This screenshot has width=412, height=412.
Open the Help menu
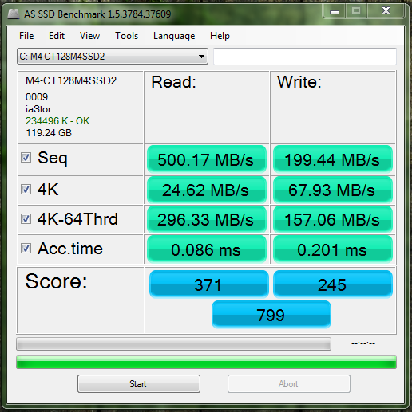[220, 36]
